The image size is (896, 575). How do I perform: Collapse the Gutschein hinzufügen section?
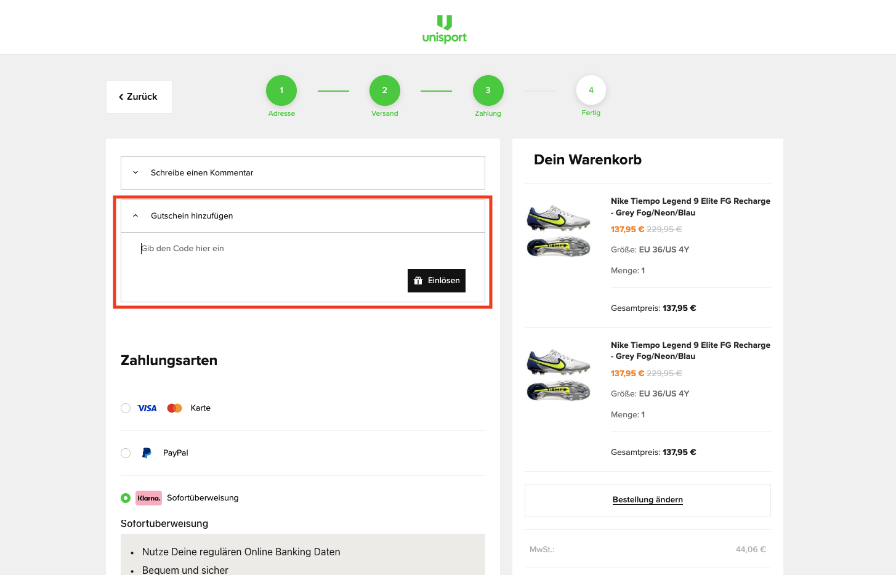(x=303, y=216)
